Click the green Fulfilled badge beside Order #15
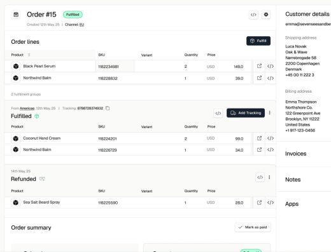 tap(73, 15)
